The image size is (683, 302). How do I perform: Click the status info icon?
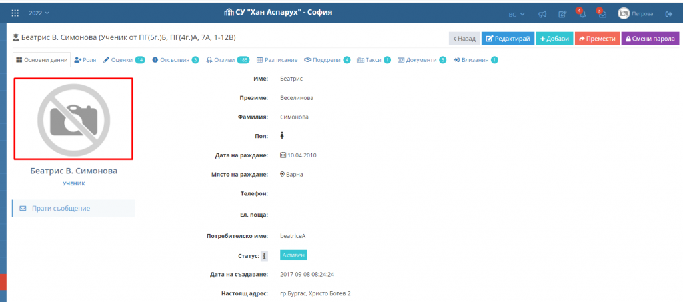(264, 256)
